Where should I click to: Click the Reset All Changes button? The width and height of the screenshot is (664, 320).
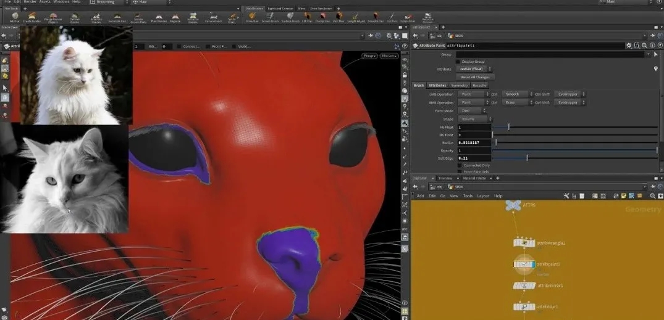(x=475, y=77)
